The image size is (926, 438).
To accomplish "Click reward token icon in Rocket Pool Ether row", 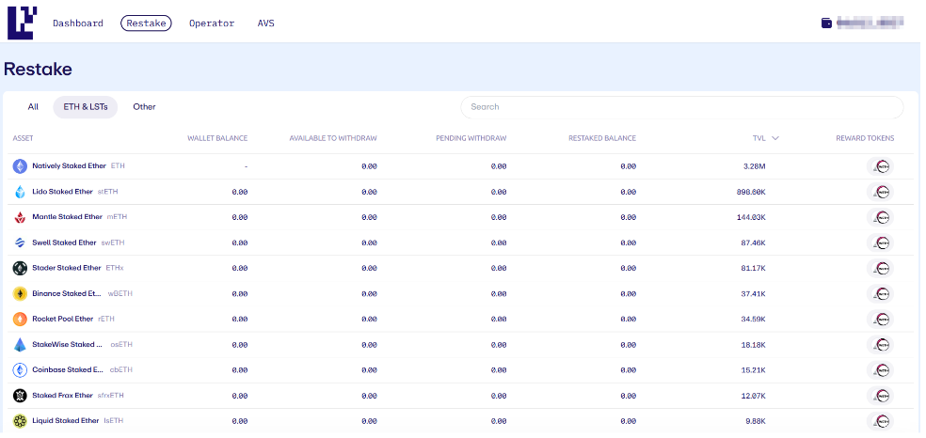I will [x=881, y=319].
